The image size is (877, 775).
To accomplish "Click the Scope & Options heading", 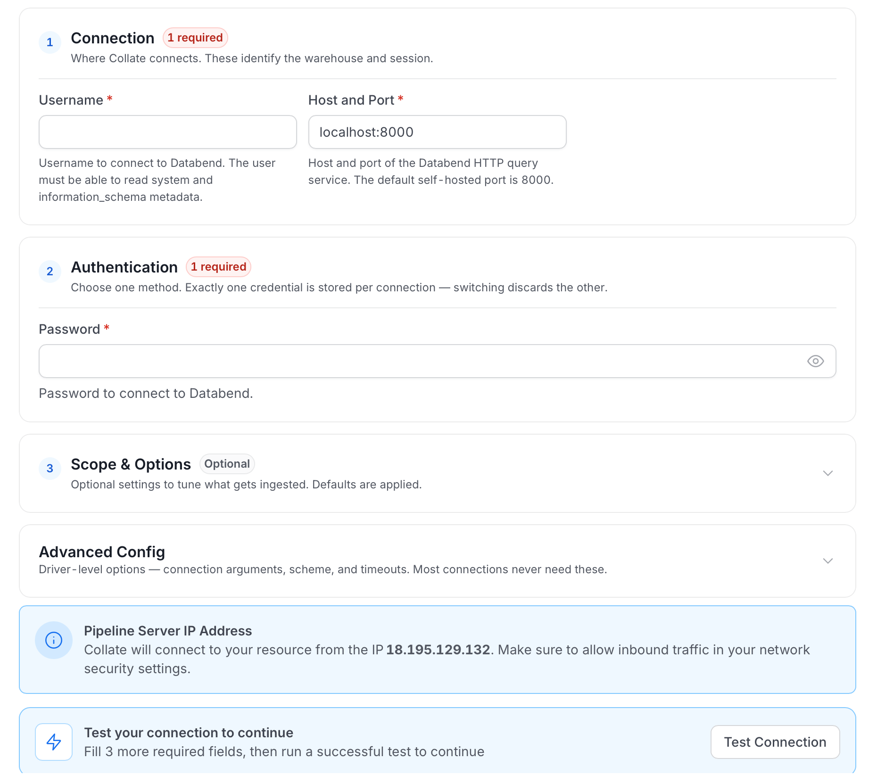I will click(131, 464).
